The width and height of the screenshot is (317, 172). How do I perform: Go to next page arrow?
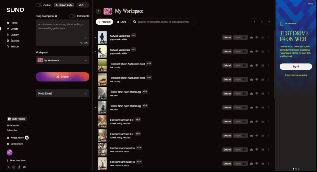(x=269, y=22)
